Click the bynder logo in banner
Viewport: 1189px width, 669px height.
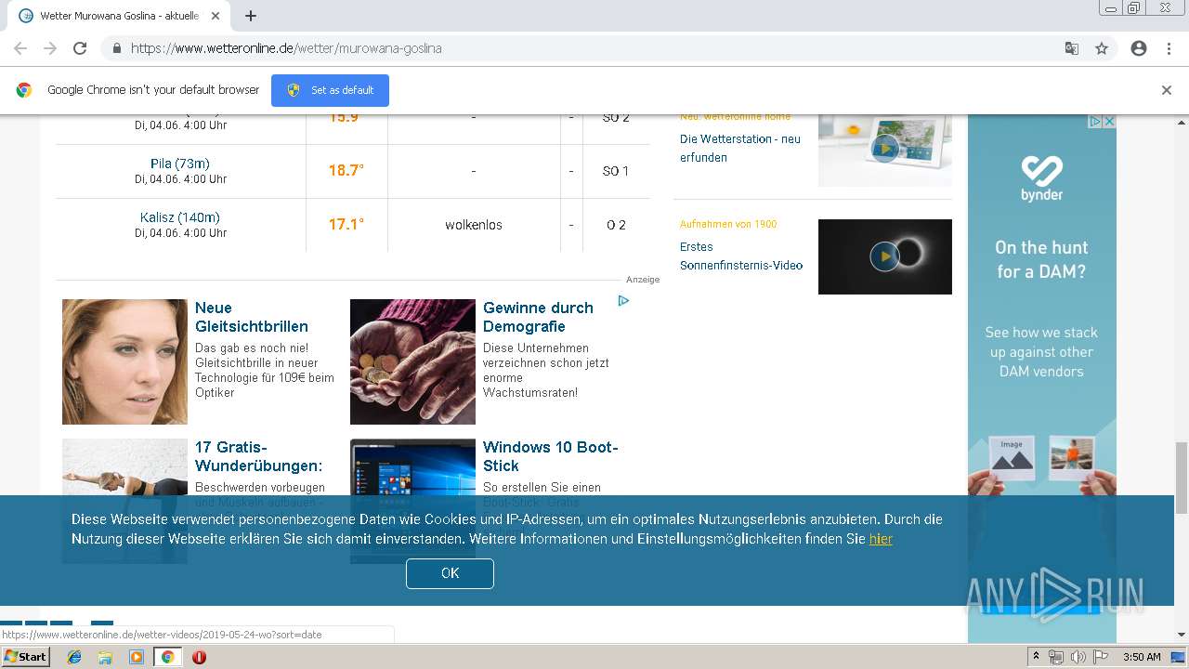(x=1042, y=178)
